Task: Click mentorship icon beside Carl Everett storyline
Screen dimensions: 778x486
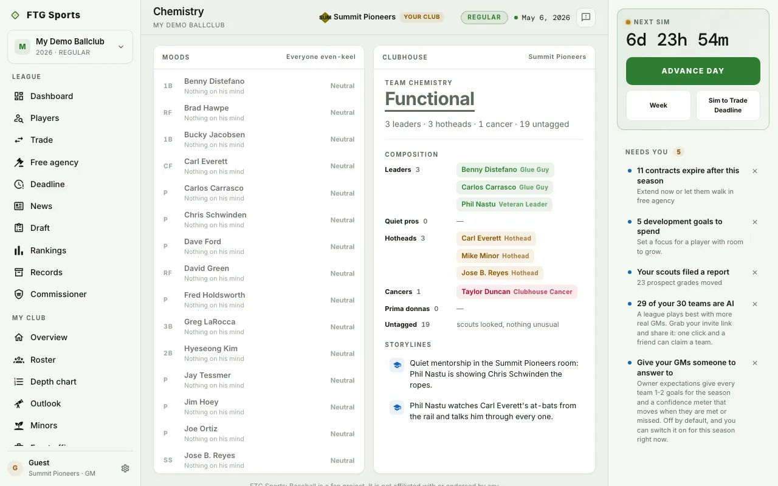Action: coord(397,408)
